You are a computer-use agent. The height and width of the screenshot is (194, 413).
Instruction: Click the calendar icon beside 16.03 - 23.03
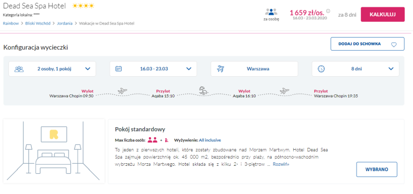click(x=119, y=69)
